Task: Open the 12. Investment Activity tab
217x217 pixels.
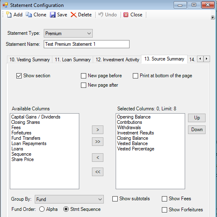Action: (x=117, y=60)
